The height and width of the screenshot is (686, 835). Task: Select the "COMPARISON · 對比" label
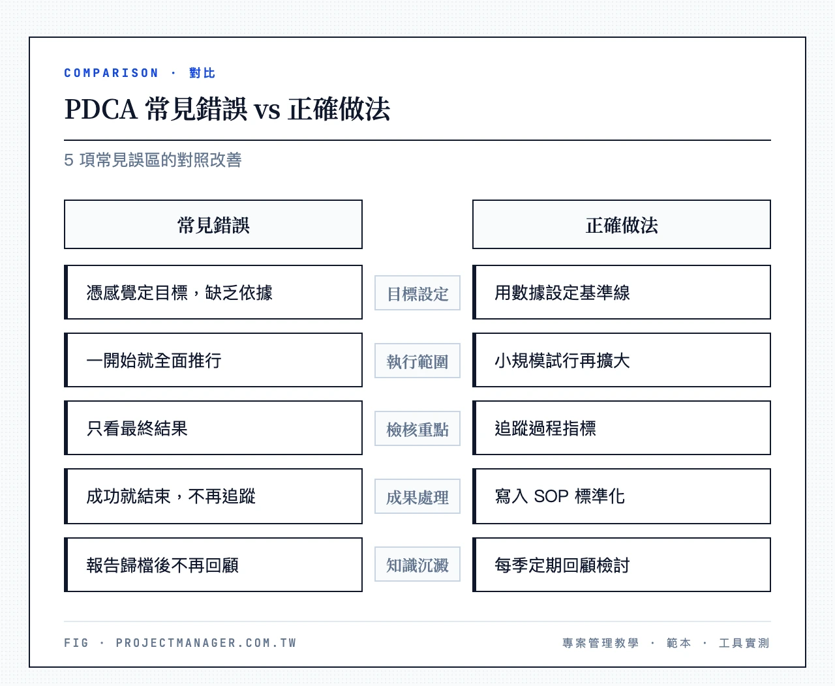140,73
